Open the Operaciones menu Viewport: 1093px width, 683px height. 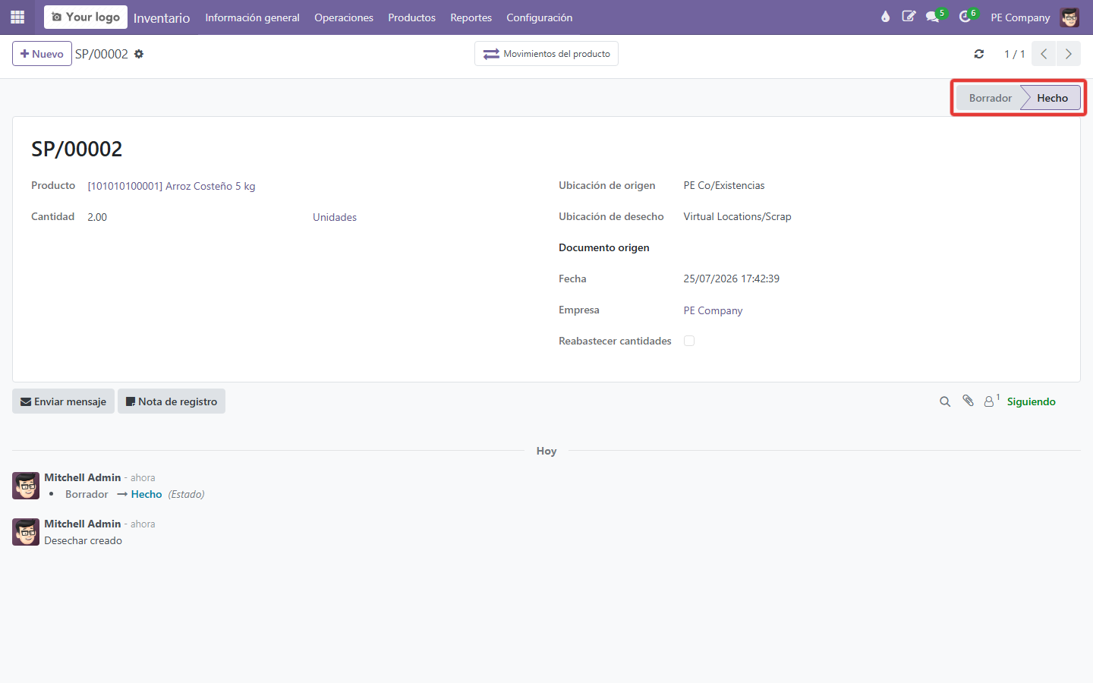pos(344,17)
